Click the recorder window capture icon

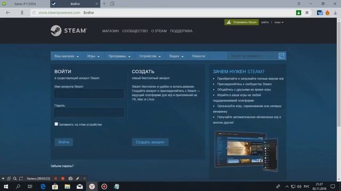click(x=9, y=178)
